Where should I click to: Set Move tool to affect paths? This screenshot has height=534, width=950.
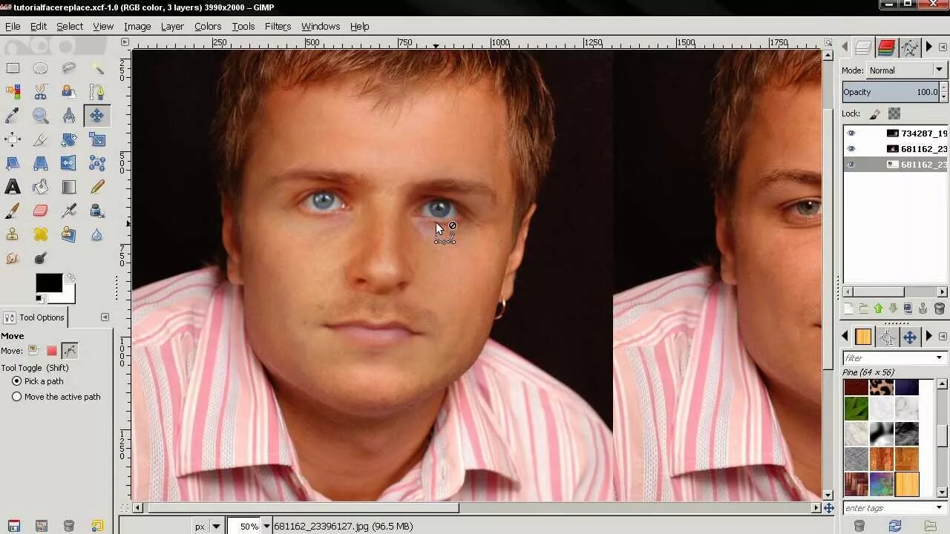point(70,351)
